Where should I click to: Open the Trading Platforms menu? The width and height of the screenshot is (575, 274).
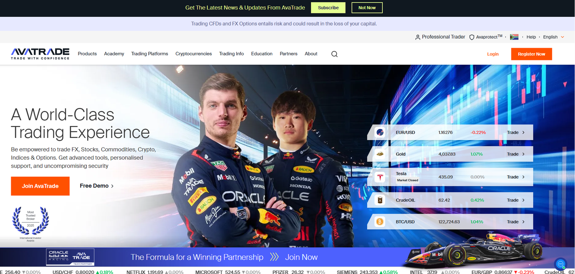point(149,54)
